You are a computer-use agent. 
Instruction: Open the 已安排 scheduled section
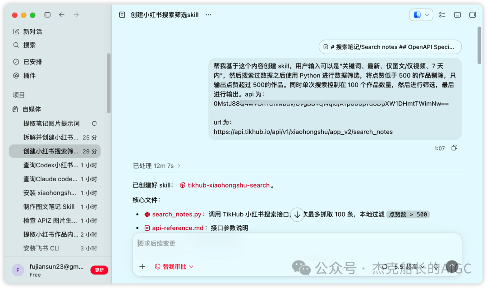[28, 62]
